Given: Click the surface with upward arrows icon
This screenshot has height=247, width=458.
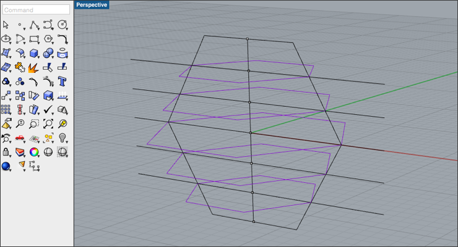Looking at the screenshot, I should tap(63, 96).
